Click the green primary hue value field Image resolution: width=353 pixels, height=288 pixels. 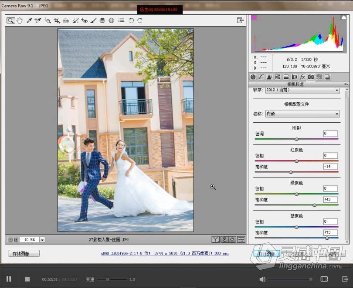(x=330, y=188)
